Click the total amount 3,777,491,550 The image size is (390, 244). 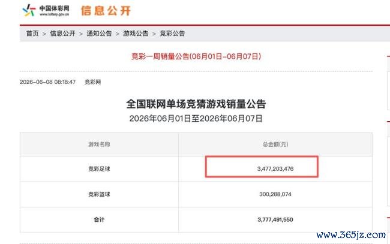click(x=275, y=219)
